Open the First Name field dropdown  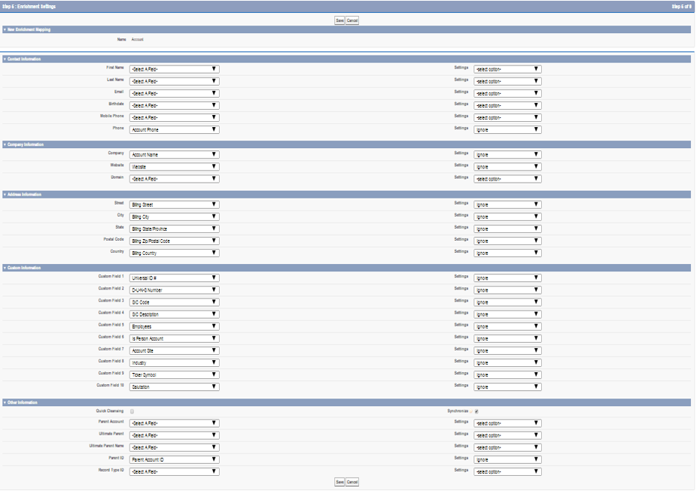tap(174, 69)
